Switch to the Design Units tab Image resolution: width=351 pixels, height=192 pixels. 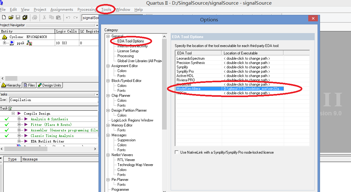point(50,85)
